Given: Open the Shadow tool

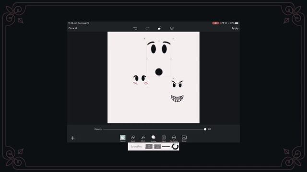Looking at the screenshot, I should point(153,138).
